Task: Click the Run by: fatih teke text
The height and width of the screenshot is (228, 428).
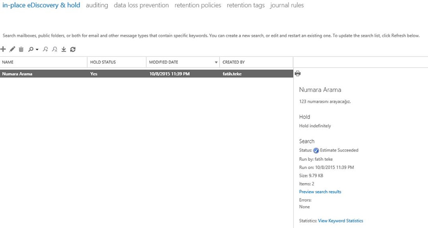Action: click(x=316, y=159)
